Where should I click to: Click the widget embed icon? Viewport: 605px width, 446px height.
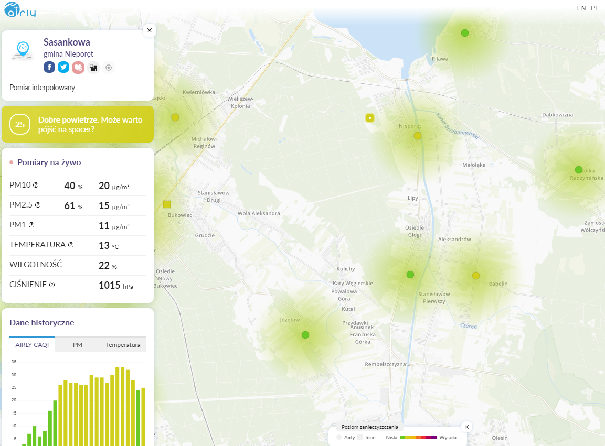coord(93,68)
